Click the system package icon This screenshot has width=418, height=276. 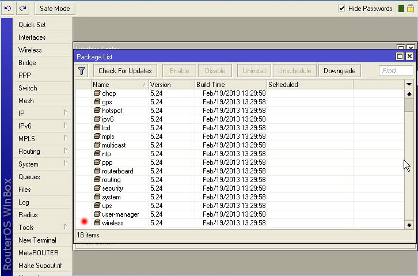click(97, 197)
